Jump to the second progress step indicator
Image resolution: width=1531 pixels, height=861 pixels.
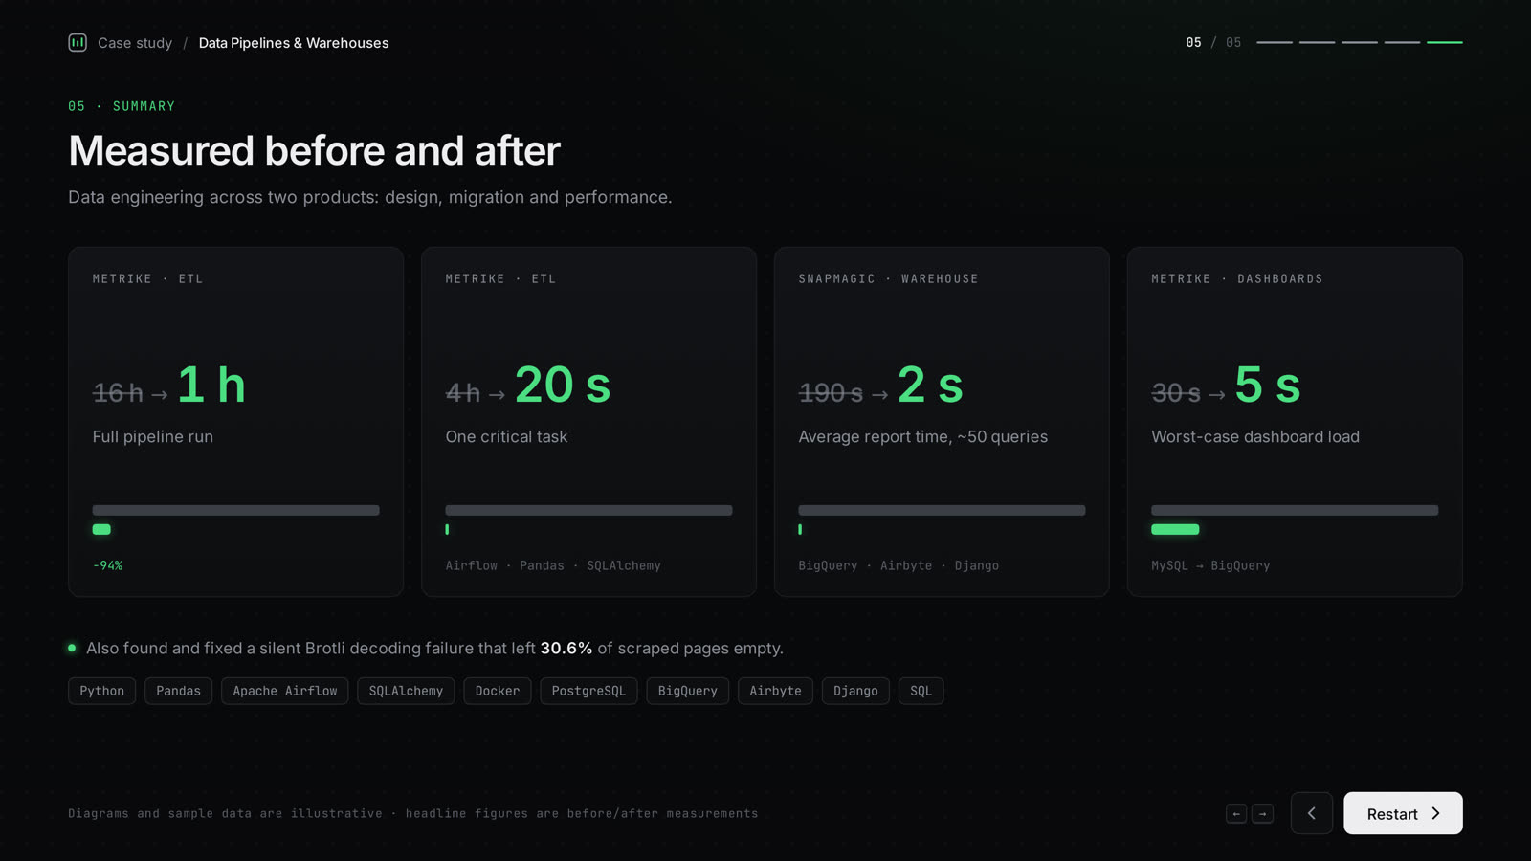[x=1317, y=42]
